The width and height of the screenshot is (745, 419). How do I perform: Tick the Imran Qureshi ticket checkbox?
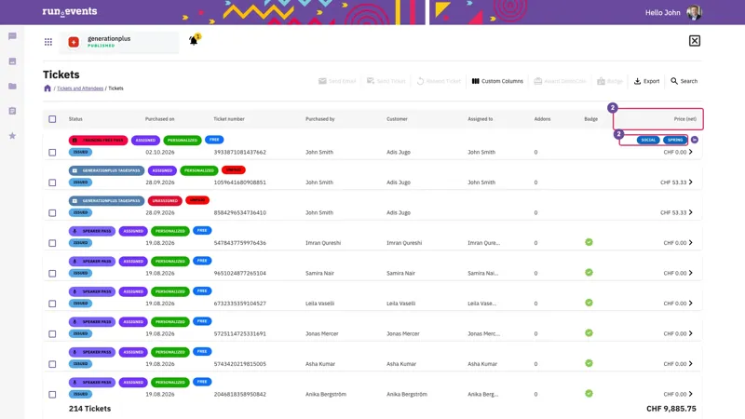coord(52,243)
